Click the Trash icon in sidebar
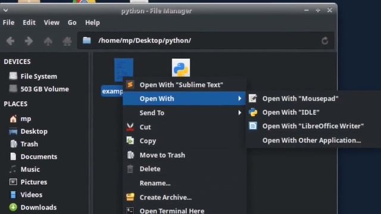 tap(14, 144)
